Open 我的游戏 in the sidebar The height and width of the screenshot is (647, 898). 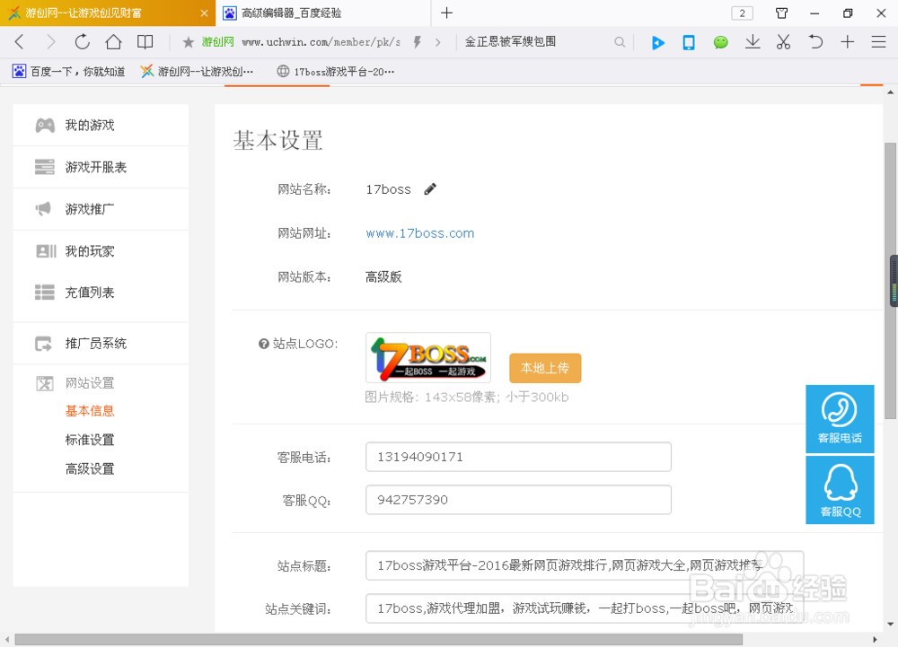90,126
